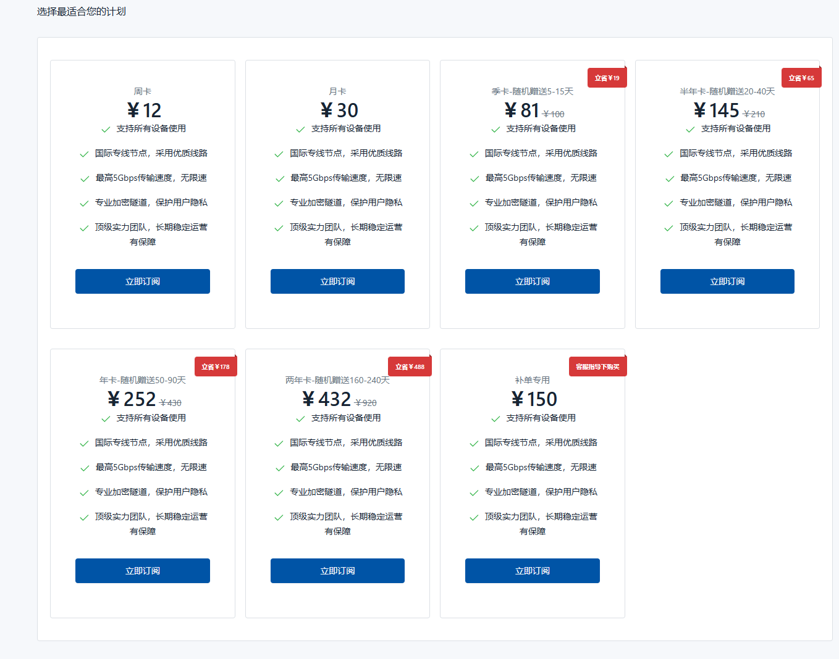Click 立即订阅 button on the 周卡 plan
The height and width of the screenshot is (659, 839).
coord(142,281)
